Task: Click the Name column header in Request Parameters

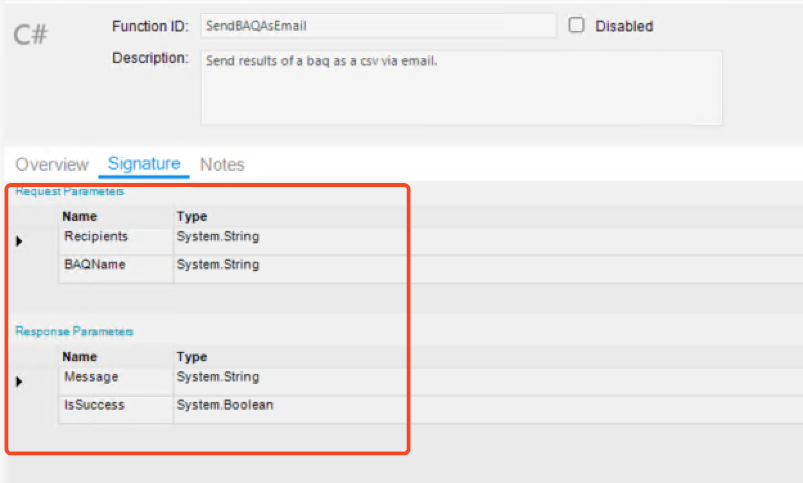Action: (x=80, y=216)
